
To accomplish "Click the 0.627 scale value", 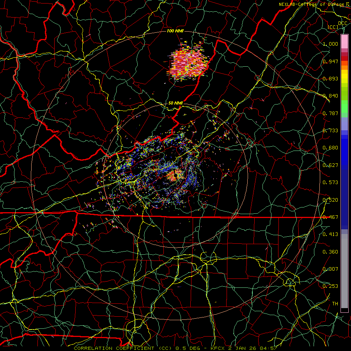I will [x=330, y=165].
